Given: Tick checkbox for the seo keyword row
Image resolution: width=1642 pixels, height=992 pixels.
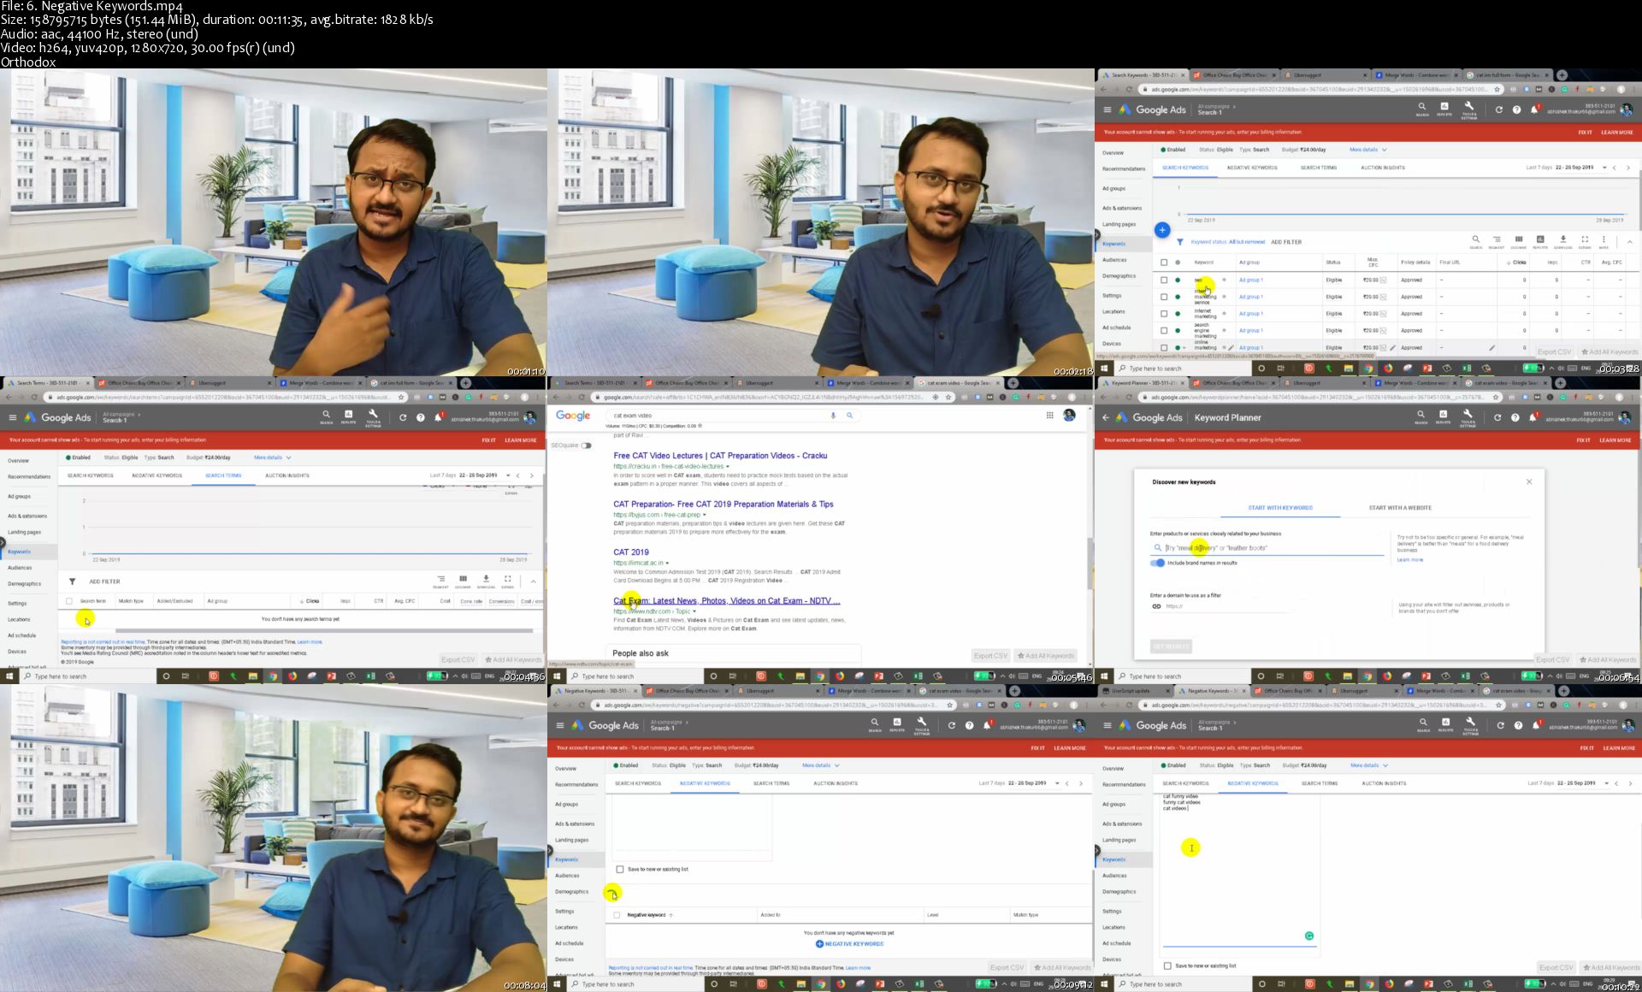Looking at the screenshot, I should click(x=1164, y=280).
